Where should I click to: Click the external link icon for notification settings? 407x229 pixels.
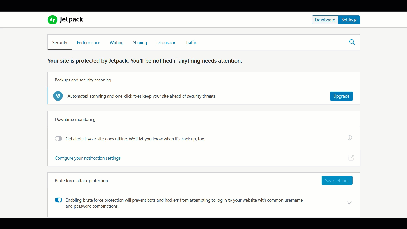(351, 158)
